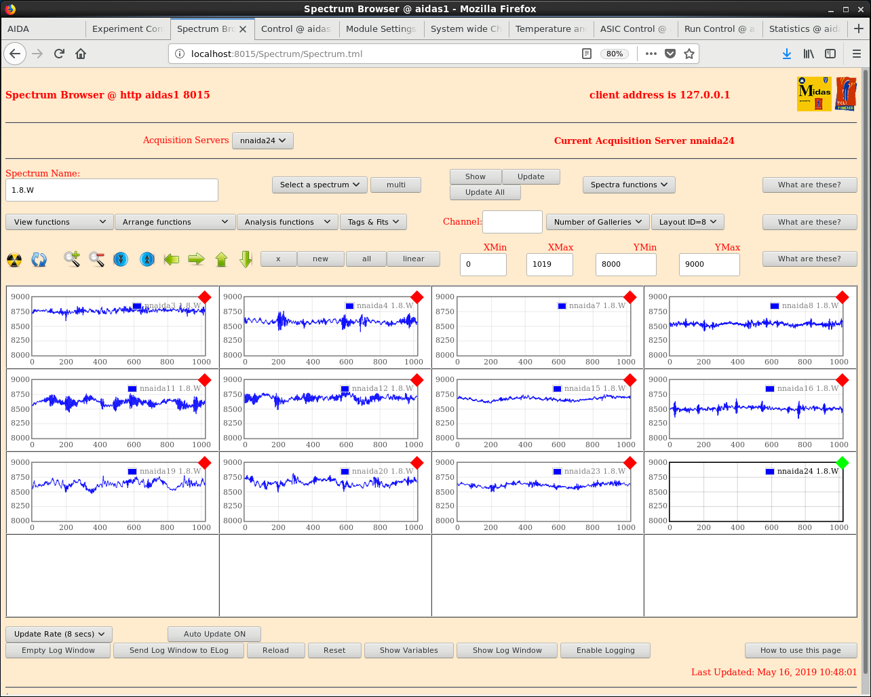This screenshot has width=871, height=697.
Task: Open the Analysis functions dropdown
Action: (287, 222)
